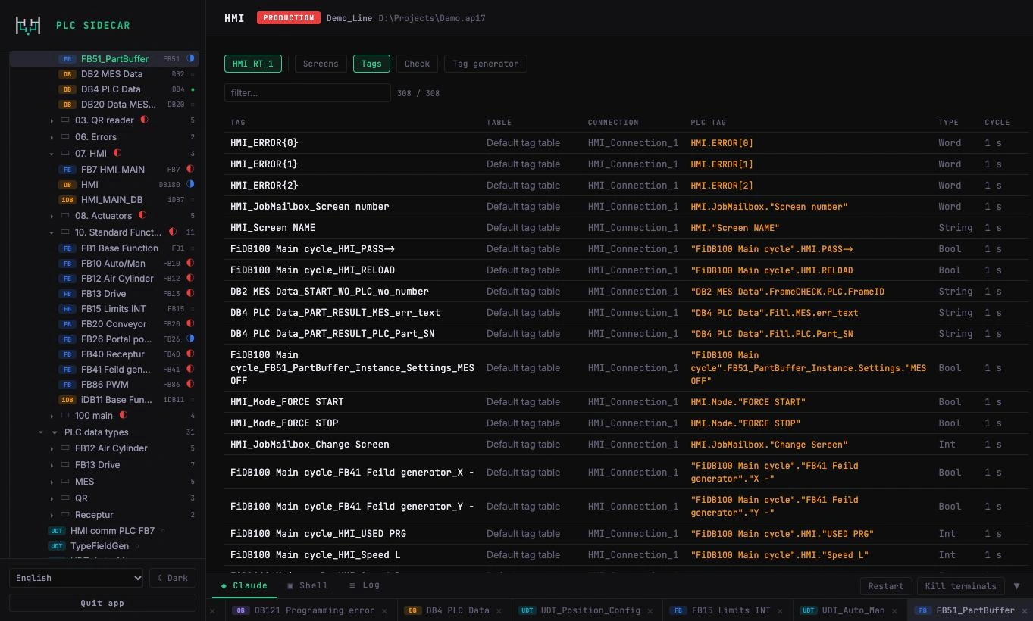The image size is (1033, 621).
Task: Click the UDT badge of HMI comm PLC FB7
Action: (57, 531)
